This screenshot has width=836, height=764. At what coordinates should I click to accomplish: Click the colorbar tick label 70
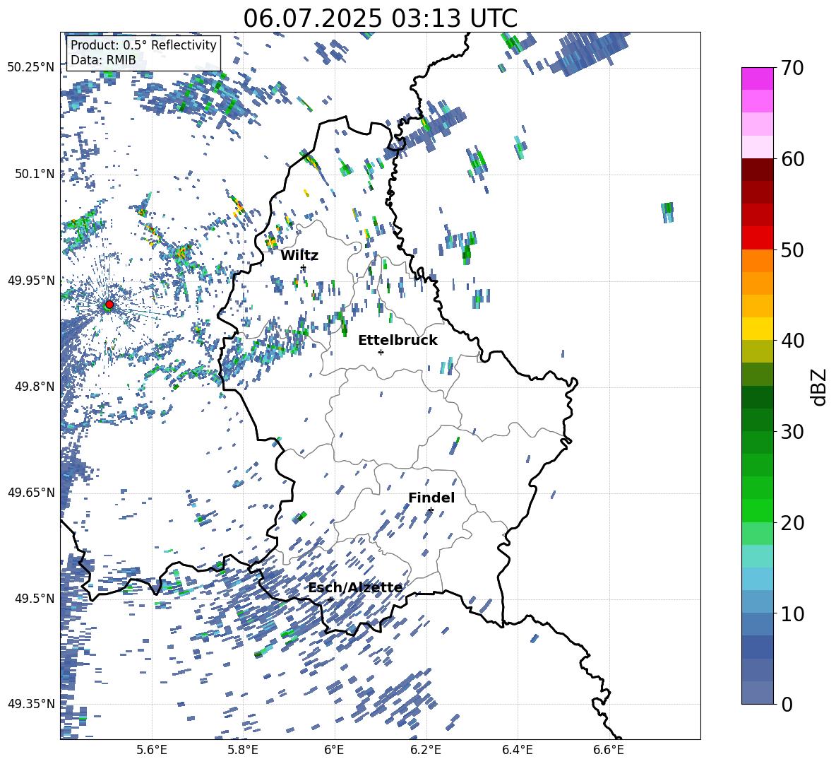(792, 68)
